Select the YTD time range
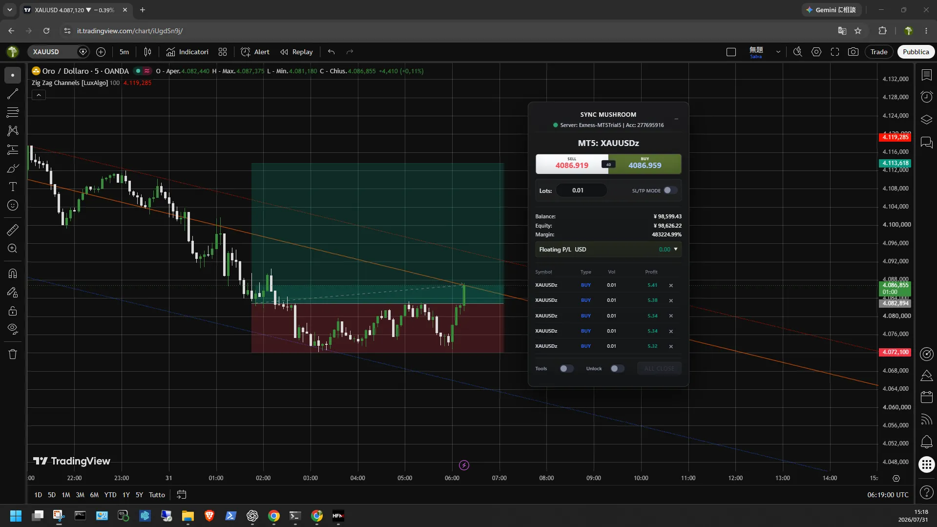This screenshot has height=527, width=937. tap(110, 495)
